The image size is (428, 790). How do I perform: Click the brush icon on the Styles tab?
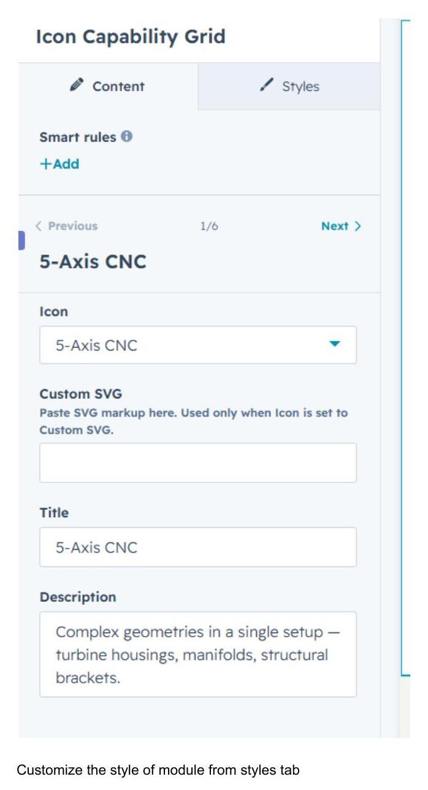(266, 86)
